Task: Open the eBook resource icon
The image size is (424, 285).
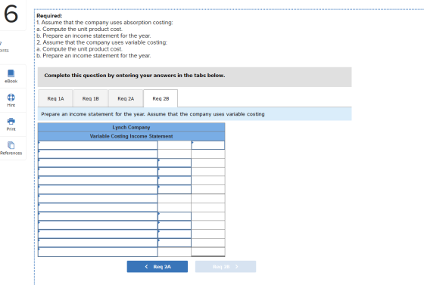Action: point(11,73)
